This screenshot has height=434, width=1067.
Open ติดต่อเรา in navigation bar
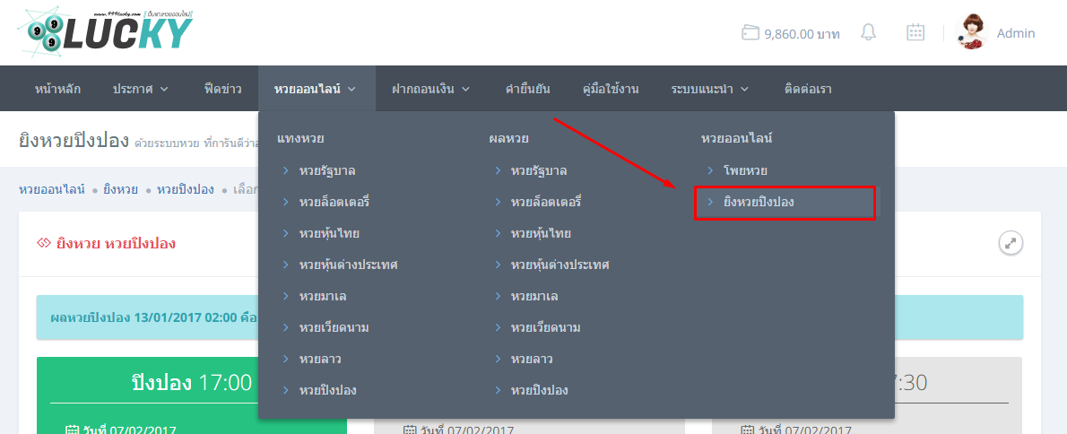click(x=808, y=89)
